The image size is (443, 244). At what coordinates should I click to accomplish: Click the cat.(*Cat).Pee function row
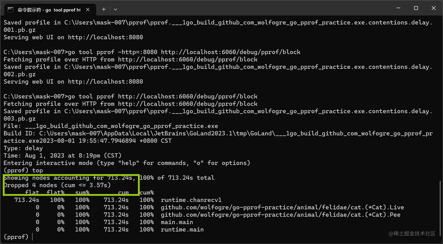(x=202, y=214)
